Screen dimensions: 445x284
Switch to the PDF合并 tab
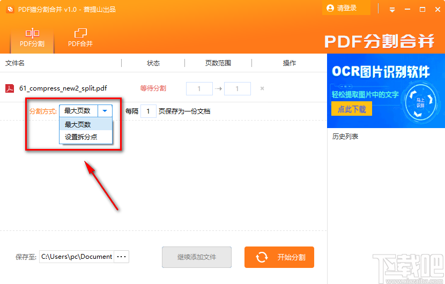click(x=80, y=38)
